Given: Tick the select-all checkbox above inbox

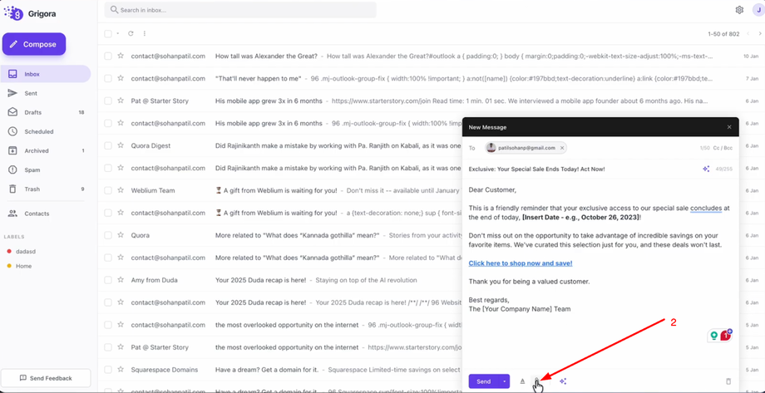Looking at the screenshot, I should point(108,33).
